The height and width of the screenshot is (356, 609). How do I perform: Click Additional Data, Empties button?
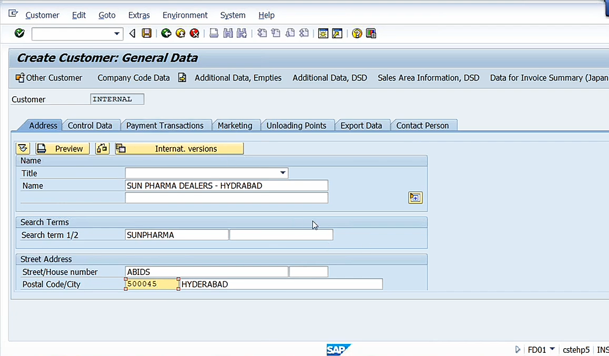[238, 78]
